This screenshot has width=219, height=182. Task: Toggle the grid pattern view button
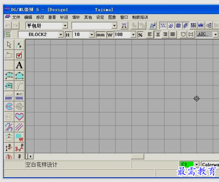[193, 26]
